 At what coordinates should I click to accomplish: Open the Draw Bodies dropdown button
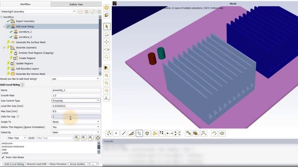click(79, 164)
